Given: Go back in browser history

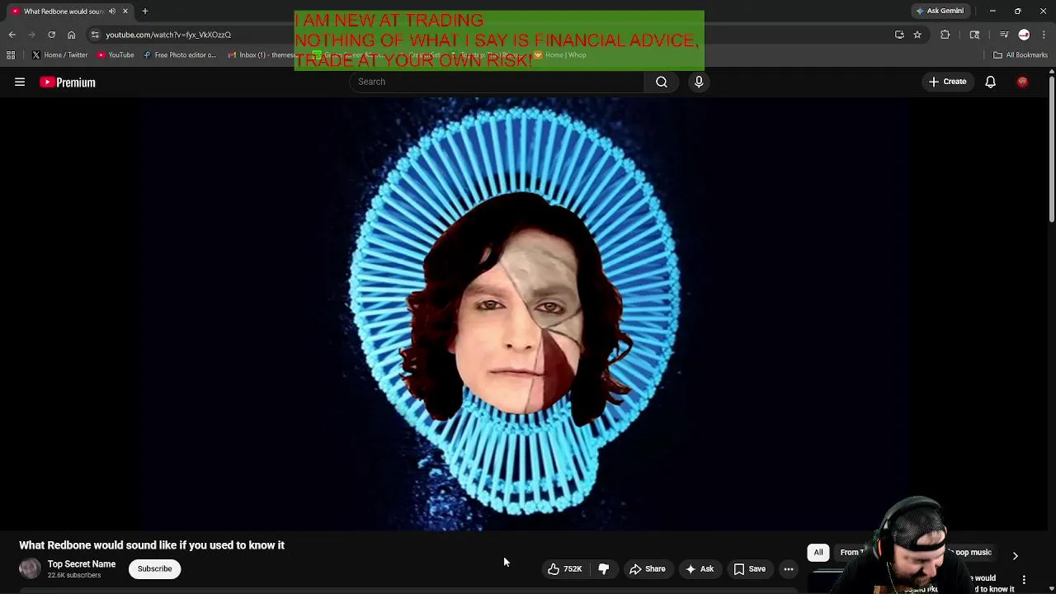Looking at the screenshot, I should coord(12,35).
